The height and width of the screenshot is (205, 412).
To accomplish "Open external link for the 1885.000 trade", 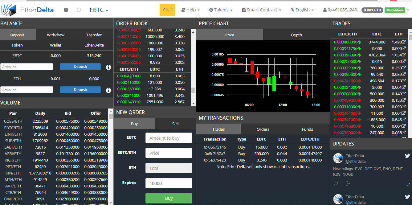I will 404,120.
